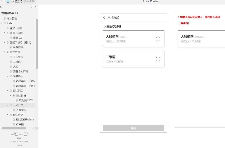225x148 pixels.
Task: Click the page icon beside 预约登记
Action: pyautogui.click(x=11, y=115)
